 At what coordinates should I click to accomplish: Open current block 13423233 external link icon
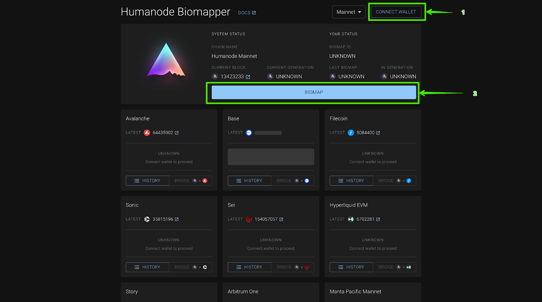(x=248, y=77)
